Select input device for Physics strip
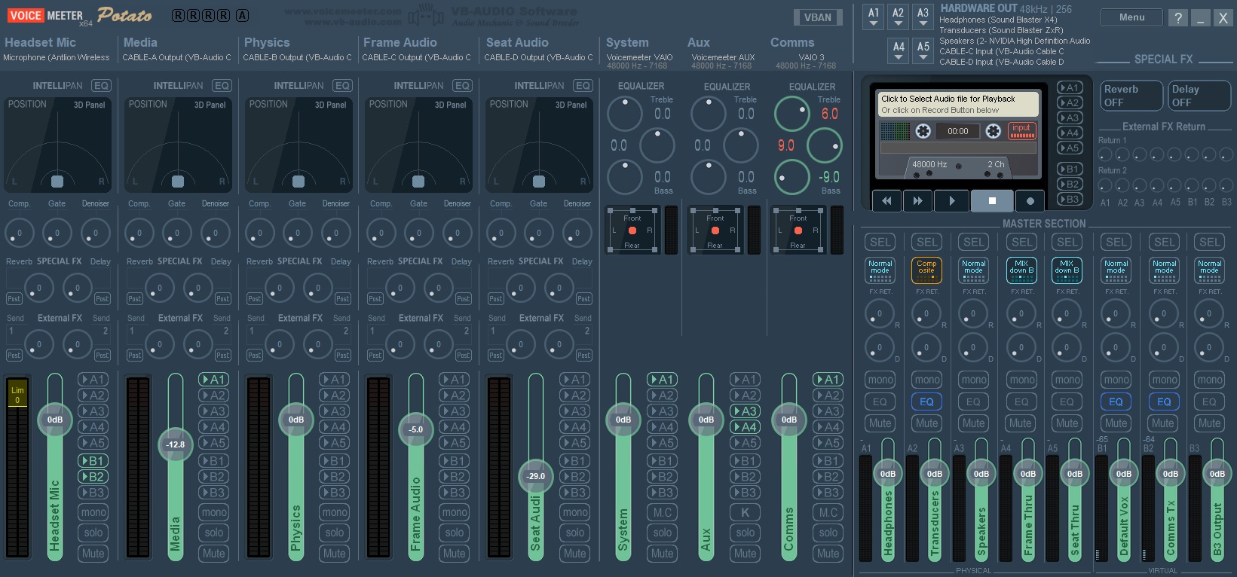 click(298, 57)
